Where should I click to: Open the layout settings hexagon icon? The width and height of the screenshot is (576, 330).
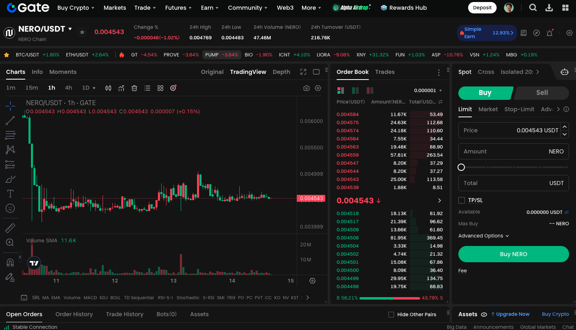570,33
